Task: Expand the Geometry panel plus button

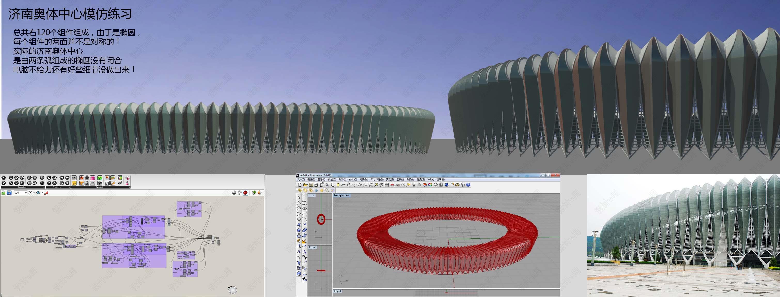Action: [x=44, y=187]
